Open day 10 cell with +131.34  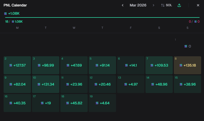coord(46,84)
